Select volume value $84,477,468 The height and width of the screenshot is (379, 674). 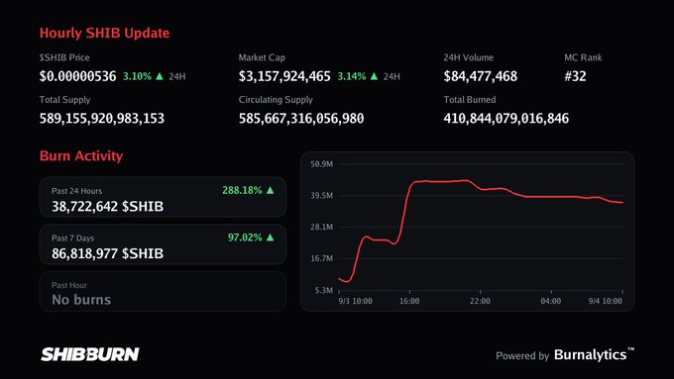pos(481,76)
